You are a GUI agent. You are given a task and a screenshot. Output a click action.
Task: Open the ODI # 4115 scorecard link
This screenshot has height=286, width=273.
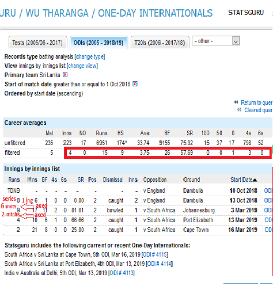[x=154, y=254]
